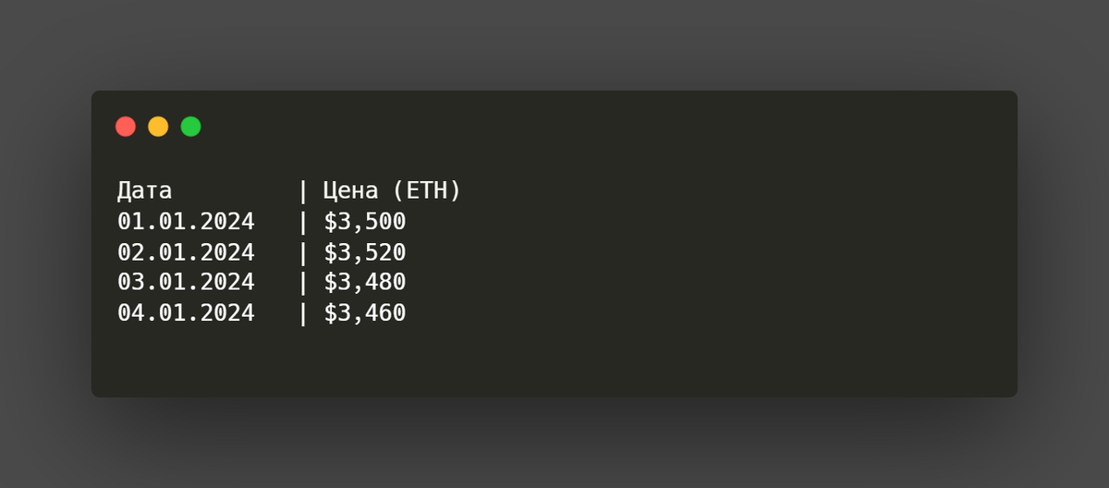
Task: Minimize the window using yellow button
Action: [158, 127]
